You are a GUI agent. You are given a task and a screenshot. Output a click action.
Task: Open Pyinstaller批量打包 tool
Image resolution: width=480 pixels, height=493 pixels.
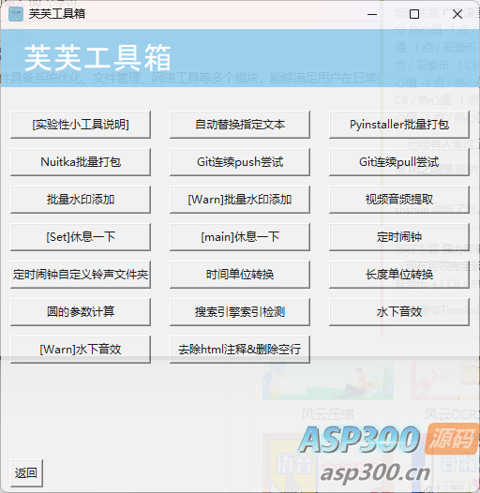pyautogui.click(x=399, y=125)
